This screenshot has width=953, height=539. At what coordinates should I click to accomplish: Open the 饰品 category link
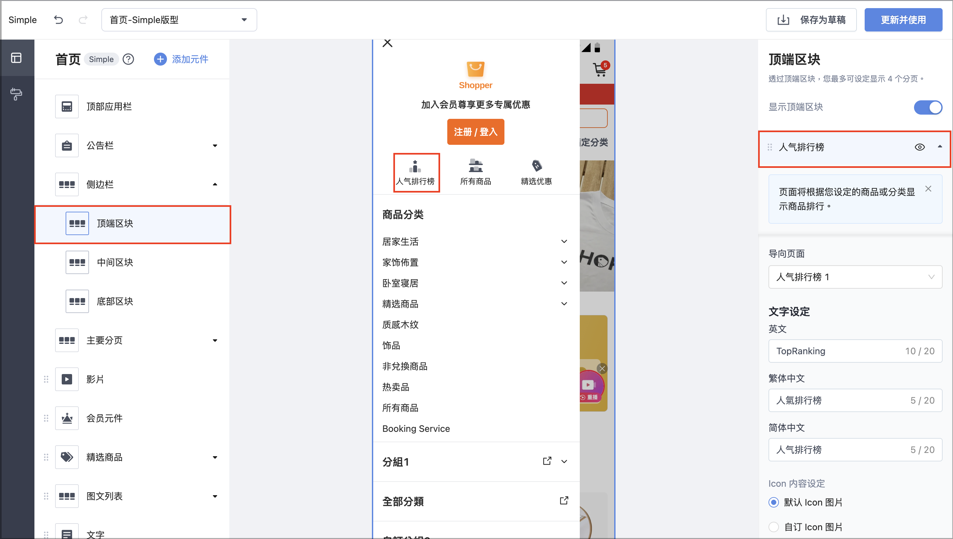pos(391,345)
